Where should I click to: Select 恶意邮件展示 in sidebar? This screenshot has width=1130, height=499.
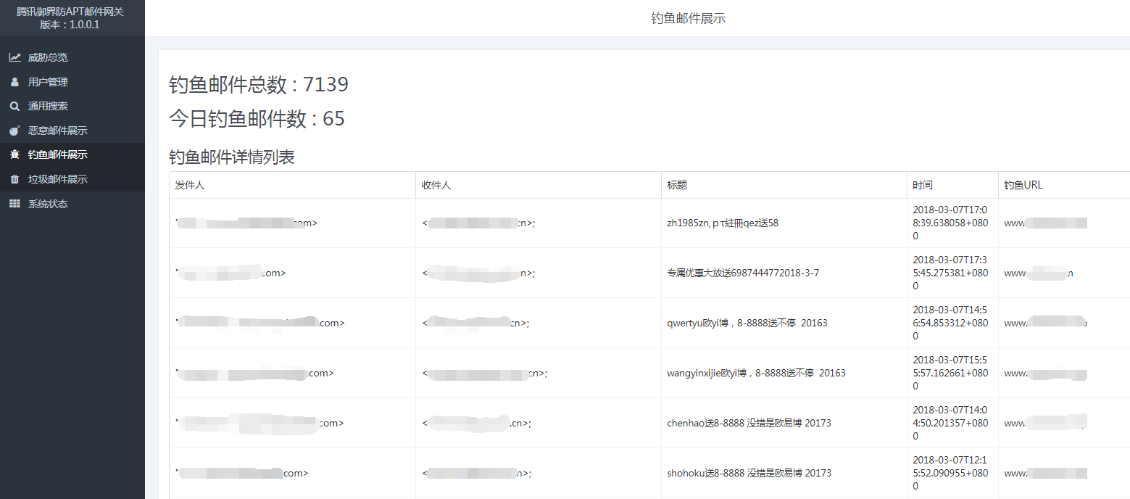click(x=57, y=131)
